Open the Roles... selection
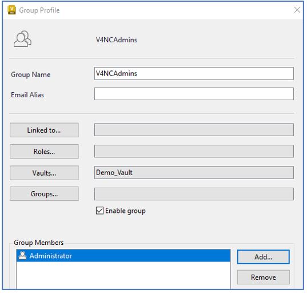The height and width of the screenshot is (293, 307). (x=44, y=152)
